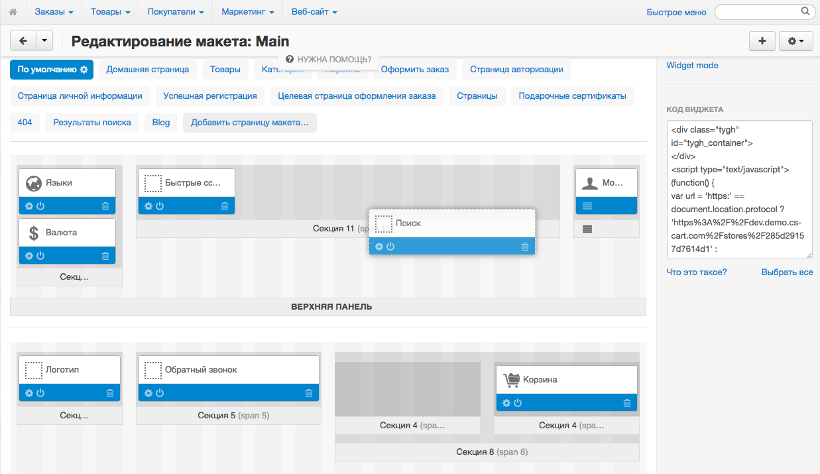This screenshot has width=820, height=474.
Task: Switch to Страницы tab
Action: pyautogui.click(x=477, y=96)
